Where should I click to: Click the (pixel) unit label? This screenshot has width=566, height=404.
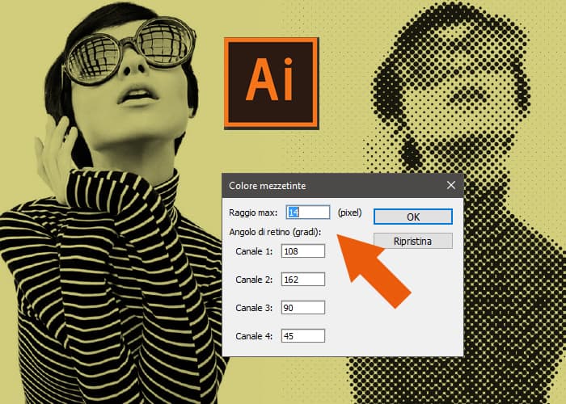click(349, 213)
